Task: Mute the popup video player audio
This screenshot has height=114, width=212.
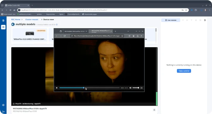Action: pos(130,88)
